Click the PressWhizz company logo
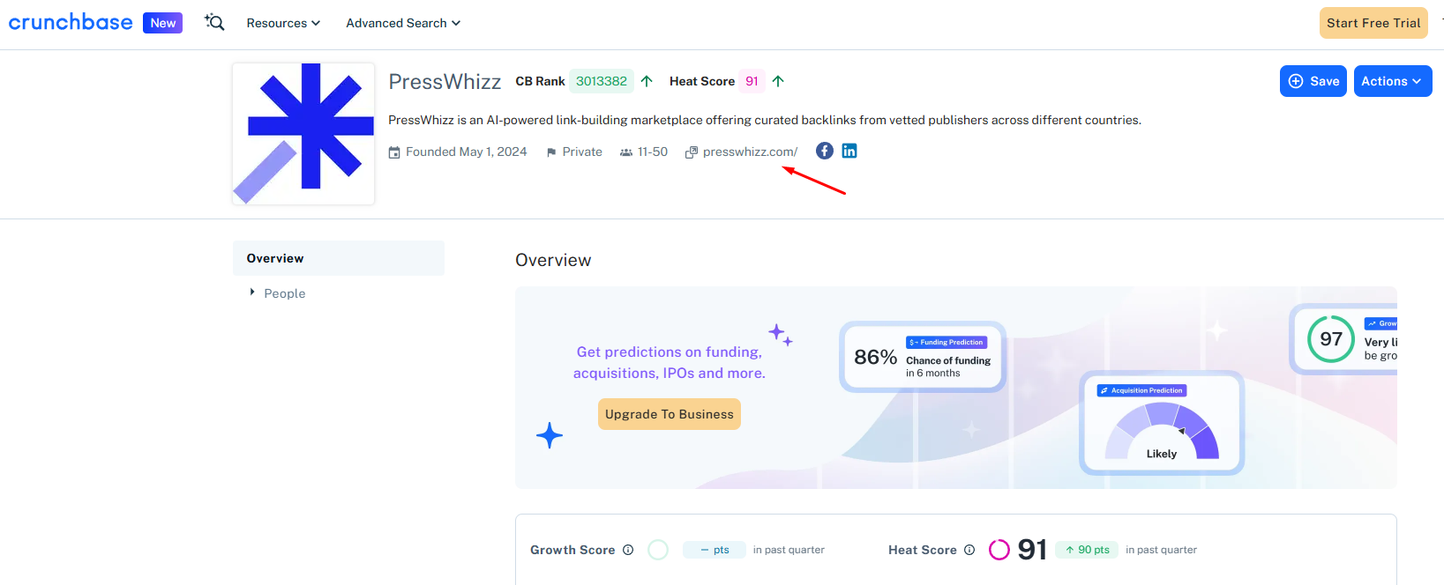This screenshot has width=1444, height=585. pyautogui.click(x=303, y=134)
